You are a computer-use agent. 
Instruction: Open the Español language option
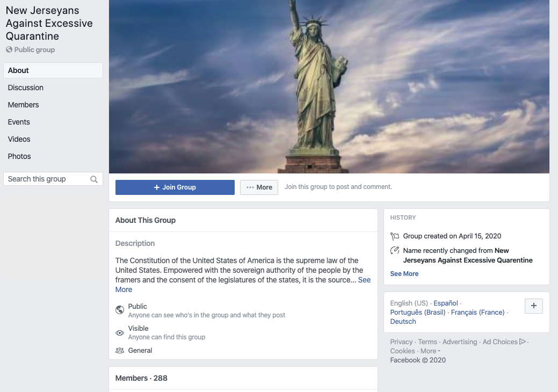(445, 303)
